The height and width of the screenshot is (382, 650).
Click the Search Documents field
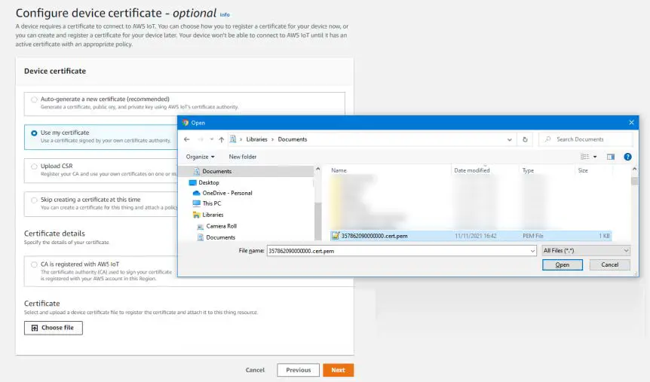click(586, 139)
